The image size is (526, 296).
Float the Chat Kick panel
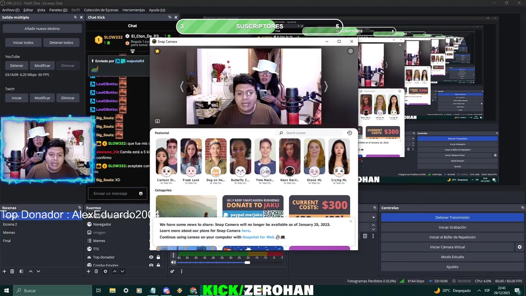tap(170, 17)
